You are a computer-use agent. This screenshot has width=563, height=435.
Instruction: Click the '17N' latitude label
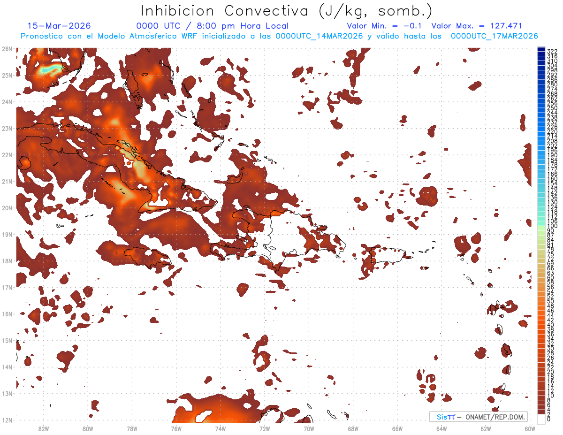click(x=7, y=288)
